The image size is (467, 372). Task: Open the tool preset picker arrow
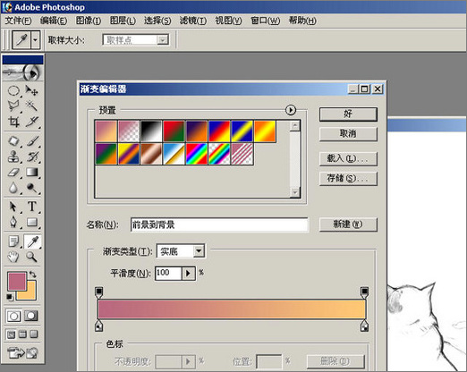pyautogui.click(x=35, y=39)
